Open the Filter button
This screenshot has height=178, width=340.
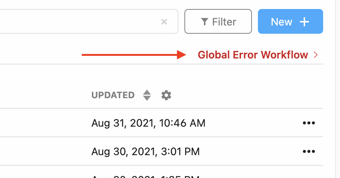218,22
